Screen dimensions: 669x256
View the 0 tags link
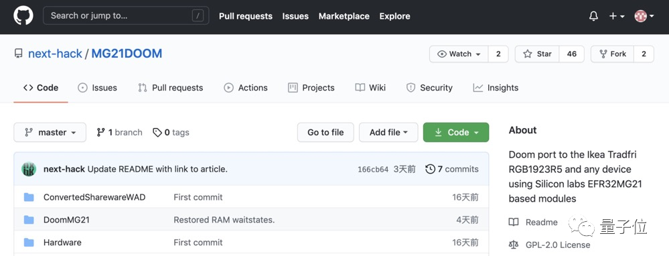coord(171,132)
